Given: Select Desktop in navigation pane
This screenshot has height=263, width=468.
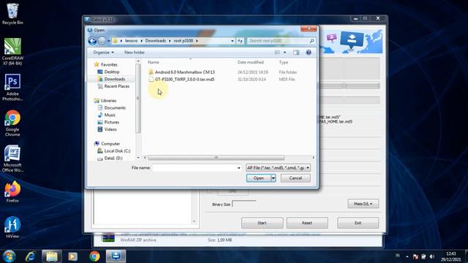Looking at the screenshot, I should (x=112, y=72).
